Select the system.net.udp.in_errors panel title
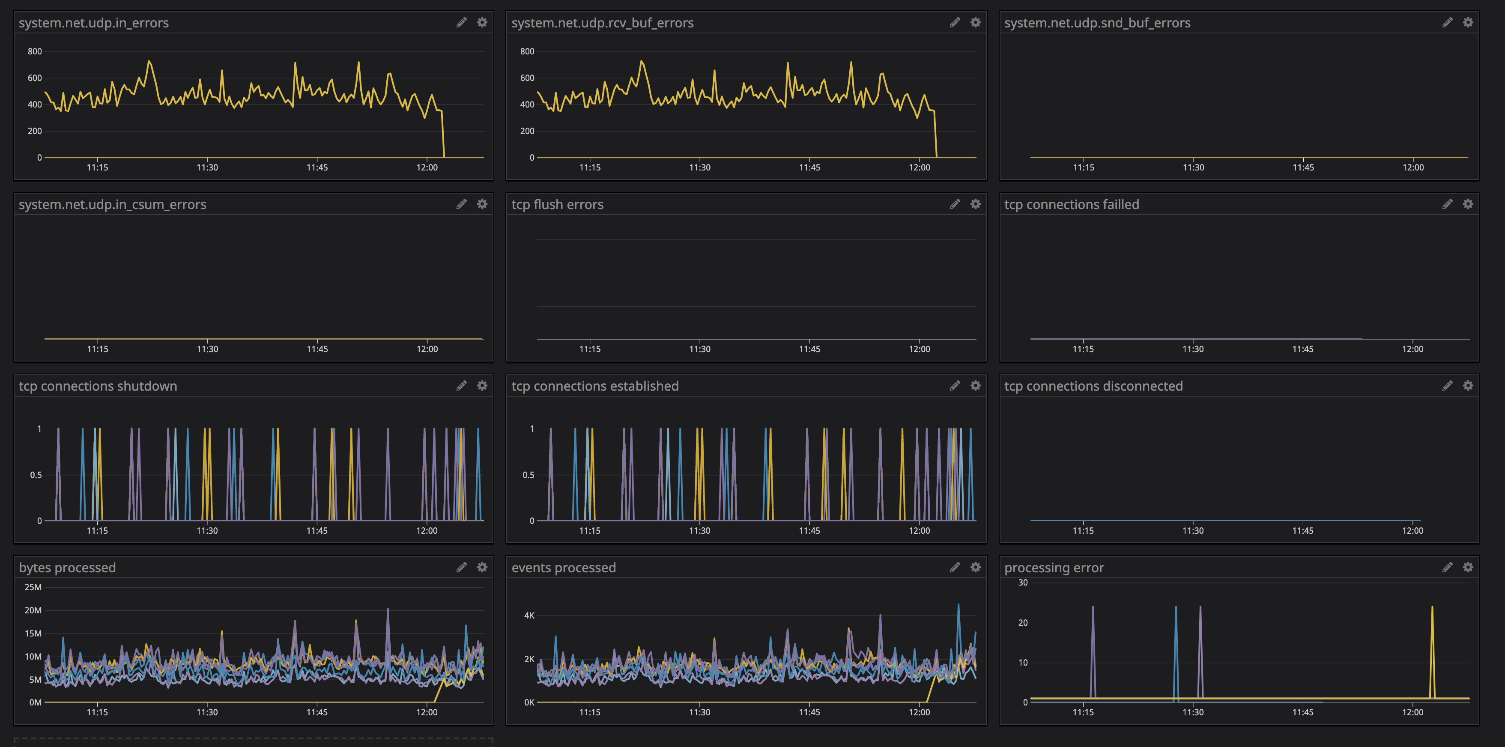 (93, 23)
